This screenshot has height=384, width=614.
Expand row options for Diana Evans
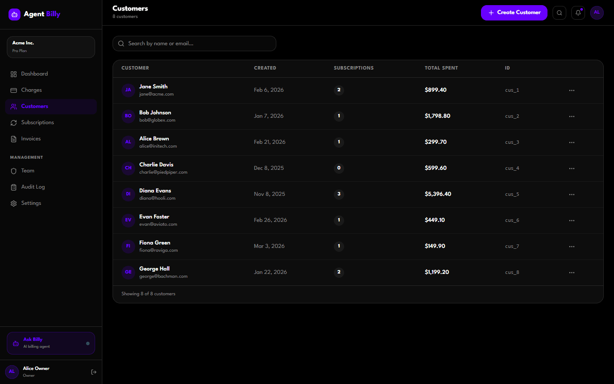pyautogui.click(x=571, y=195)
